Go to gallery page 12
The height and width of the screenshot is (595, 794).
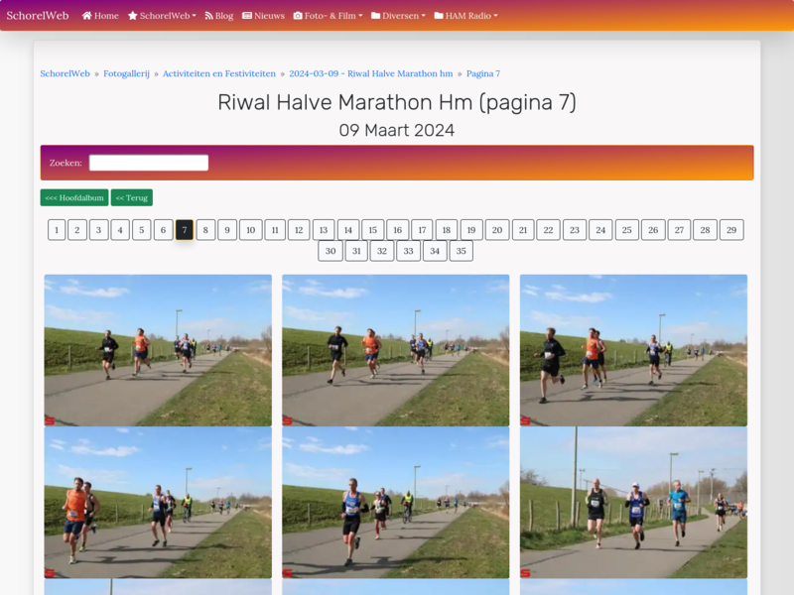pyautogui.click(x=299, y=230)
